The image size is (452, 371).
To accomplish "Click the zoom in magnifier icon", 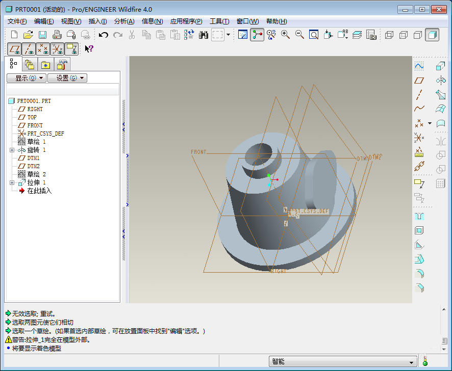I will (x=285, y=35).
